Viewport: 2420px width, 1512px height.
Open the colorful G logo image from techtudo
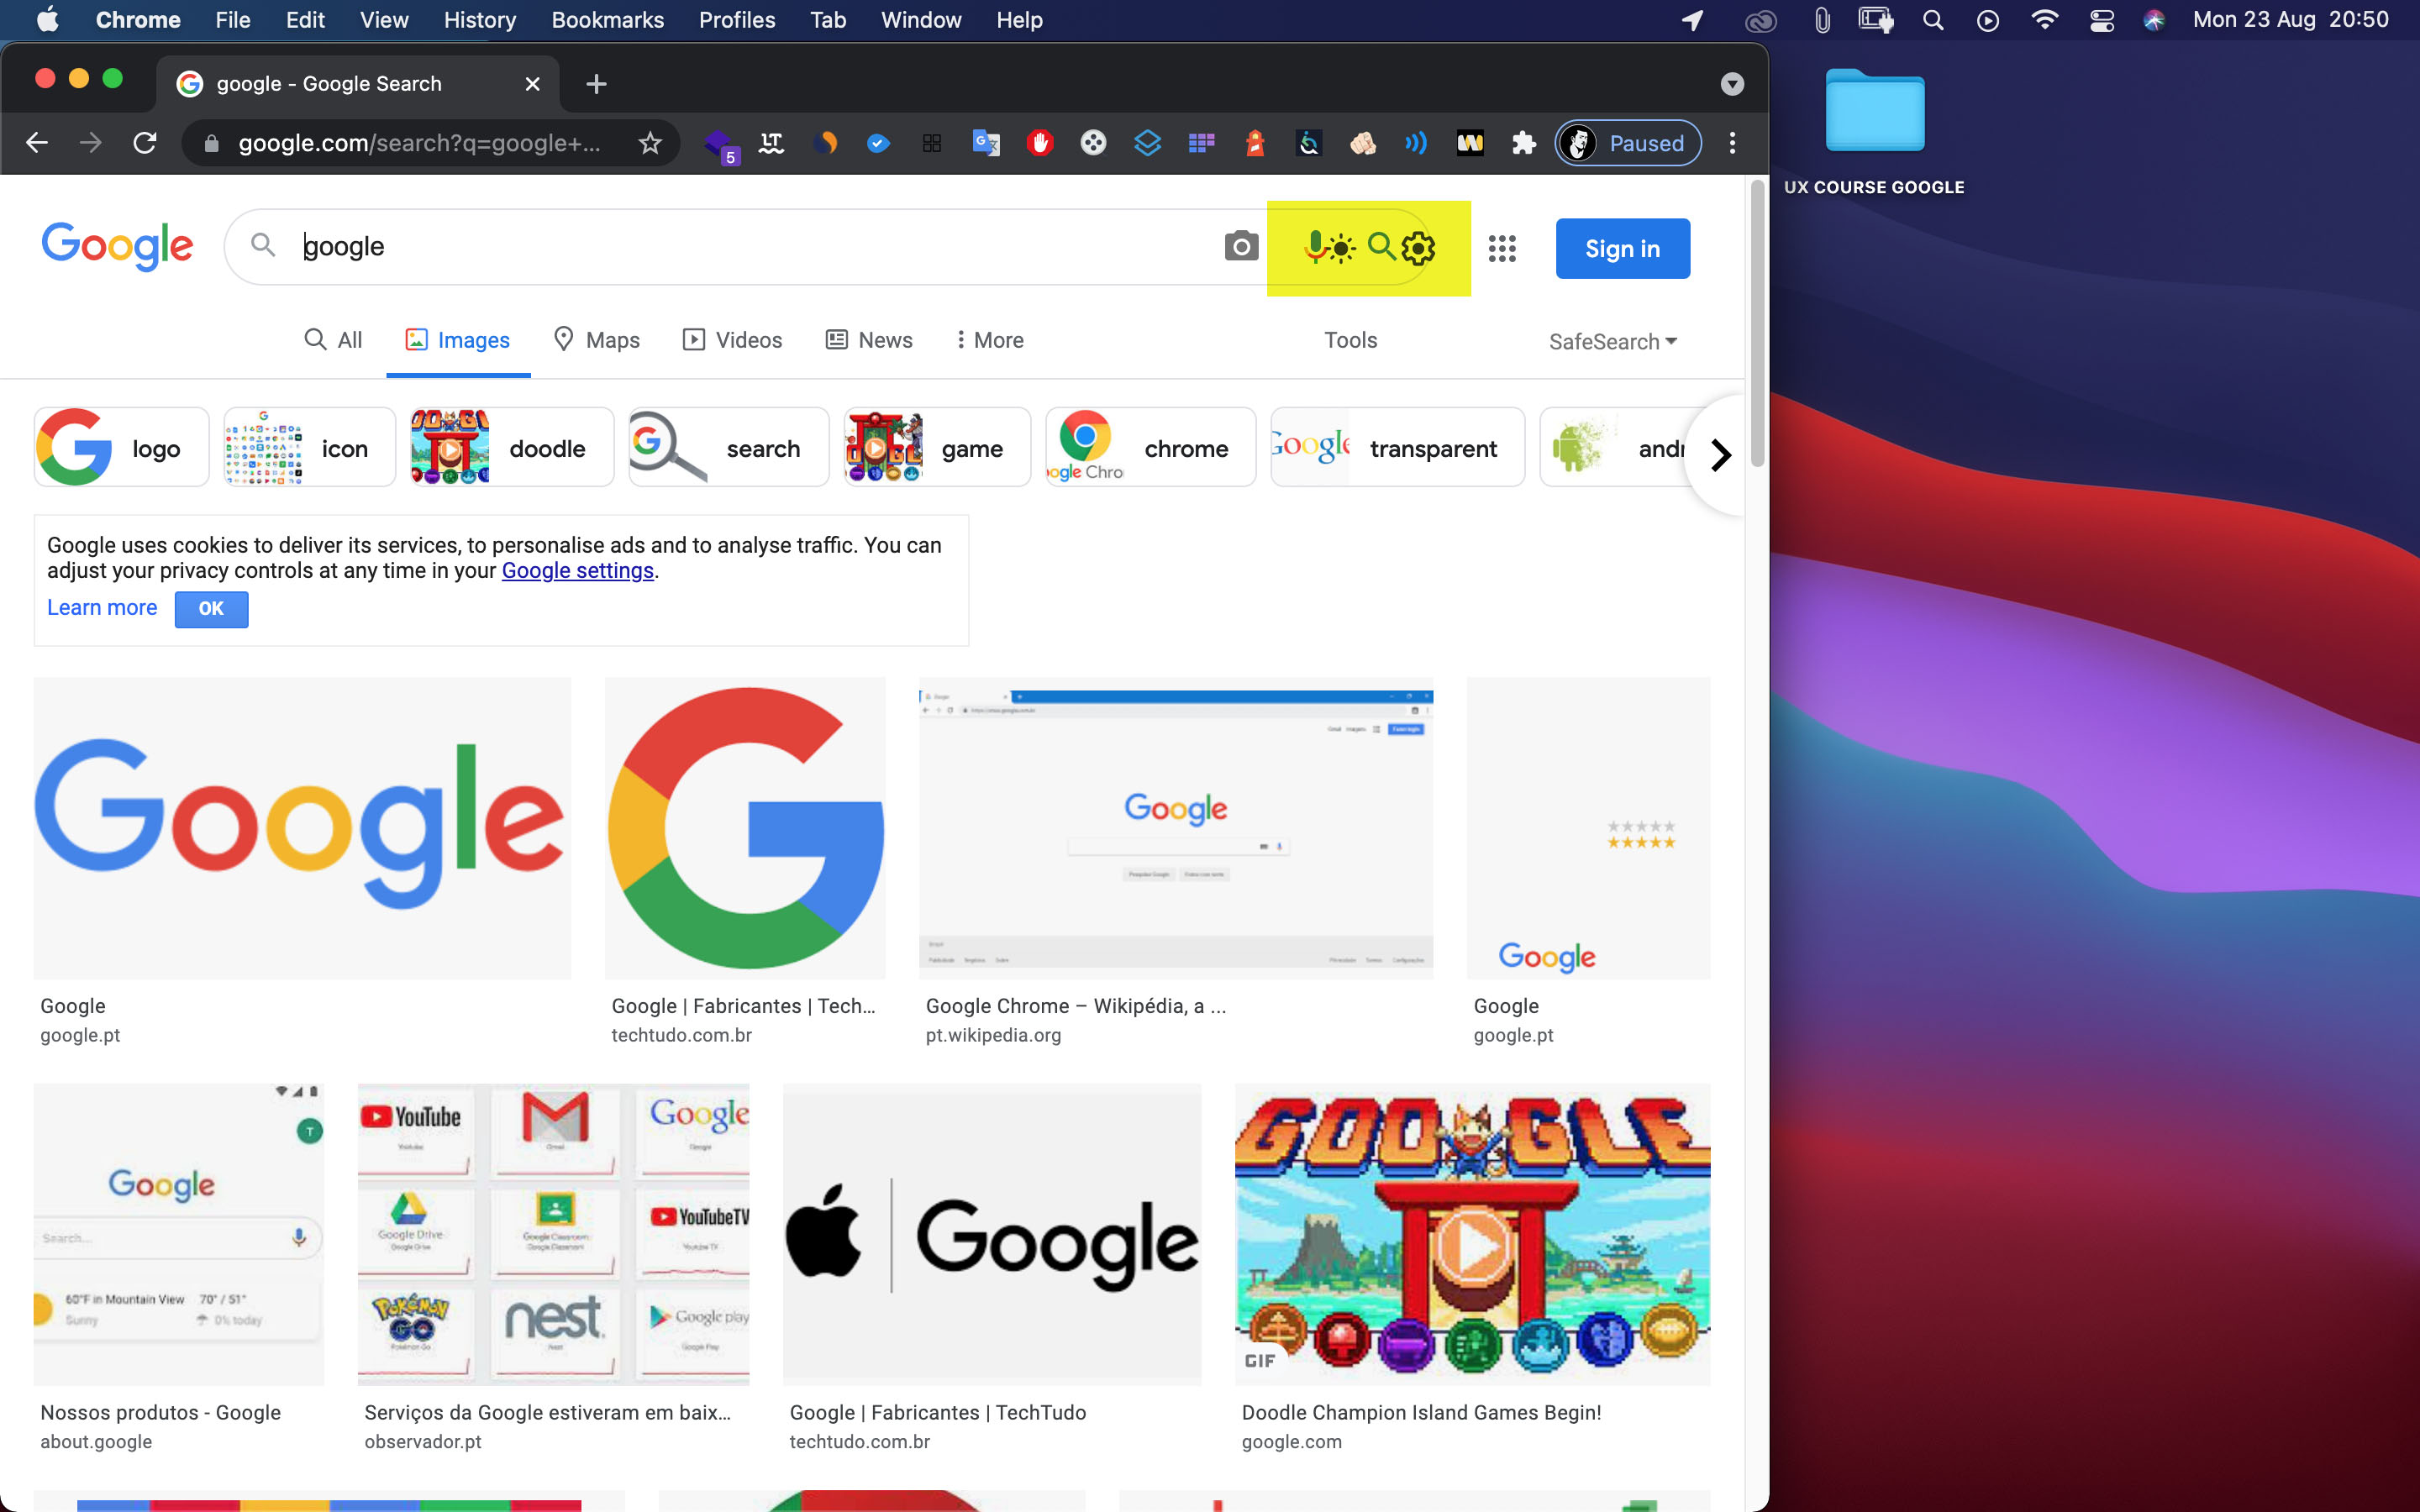(x=745, y=828)
